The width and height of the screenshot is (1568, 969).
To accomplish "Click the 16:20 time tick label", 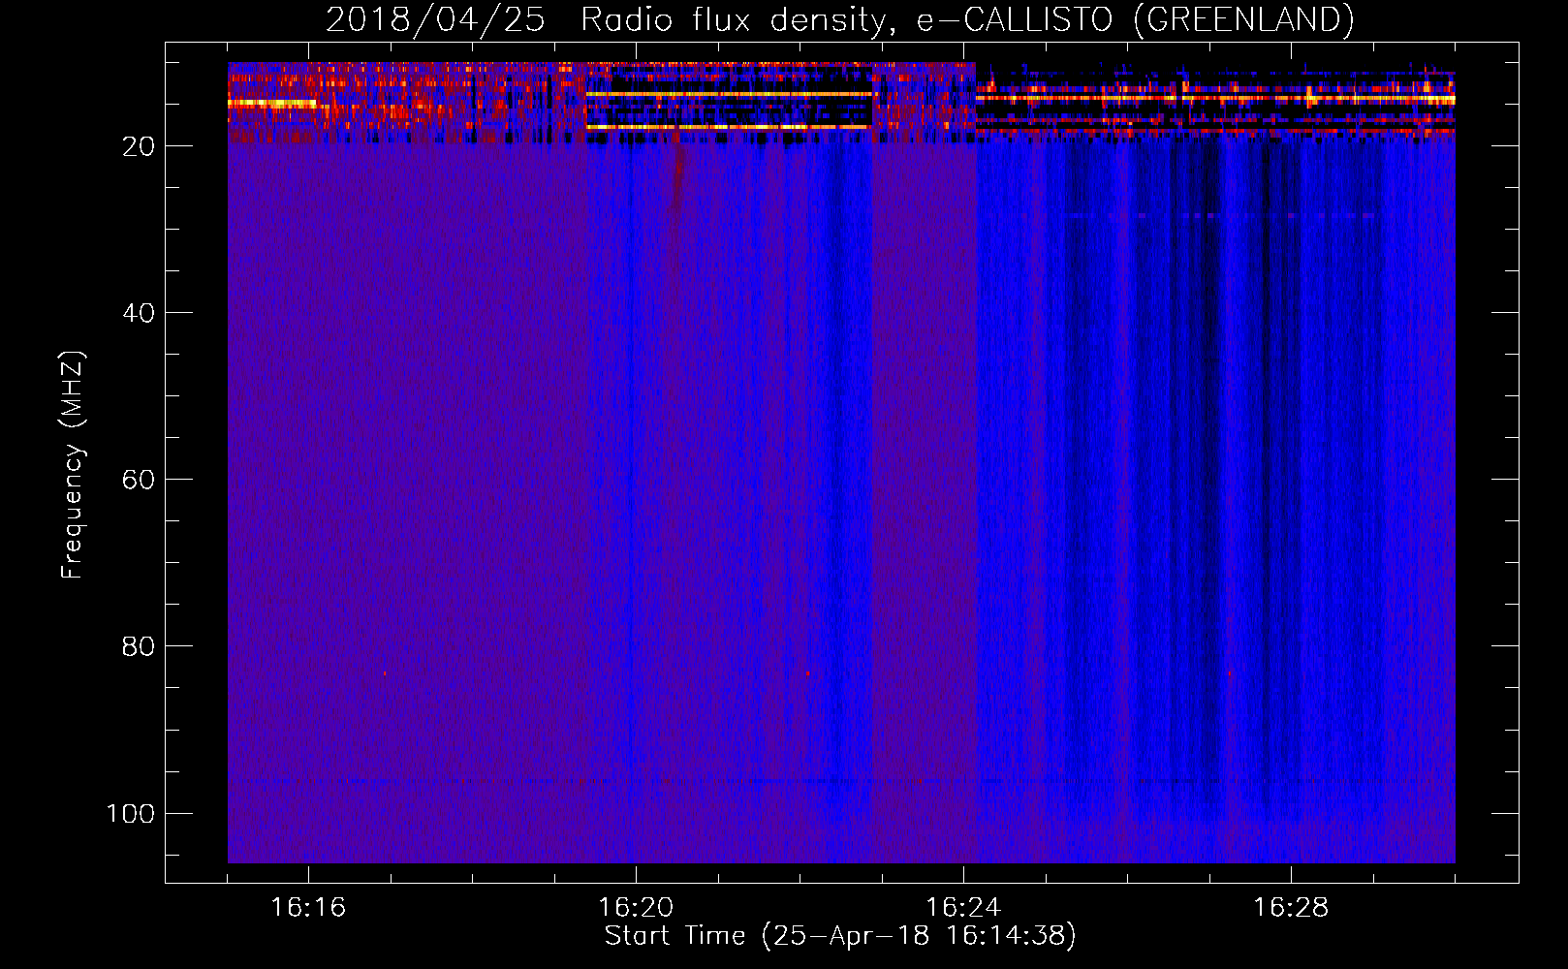I will (x=636, y=908).
